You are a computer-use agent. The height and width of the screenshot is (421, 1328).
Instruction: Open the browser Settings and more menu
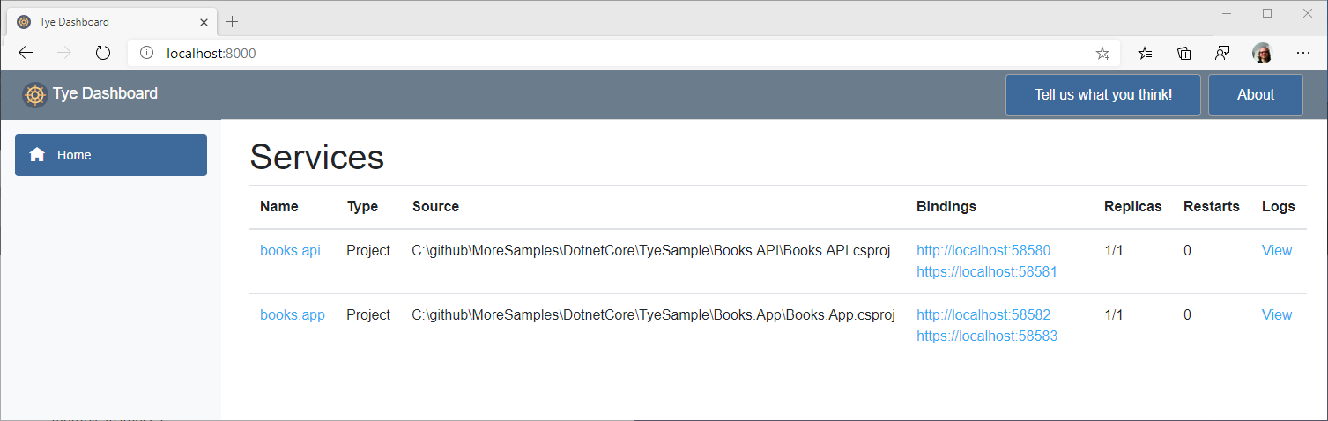coord(1303,53)
